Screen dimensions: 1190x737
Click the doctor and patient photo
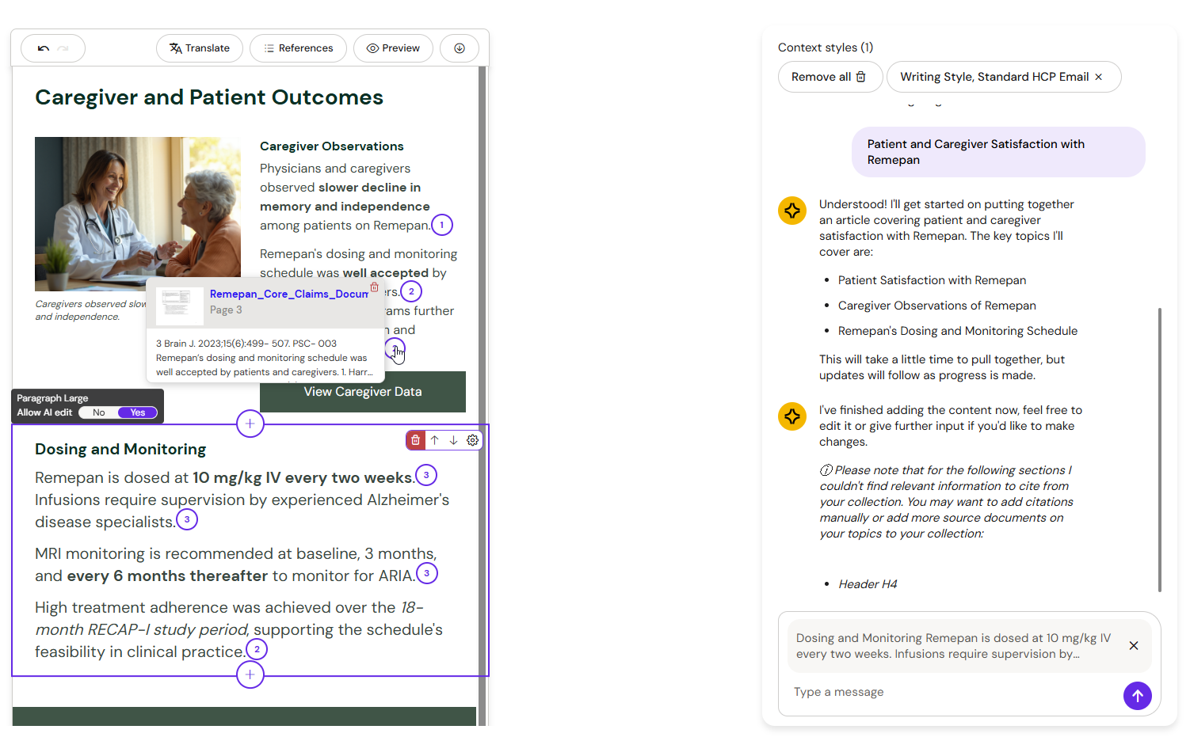[138, 214]
